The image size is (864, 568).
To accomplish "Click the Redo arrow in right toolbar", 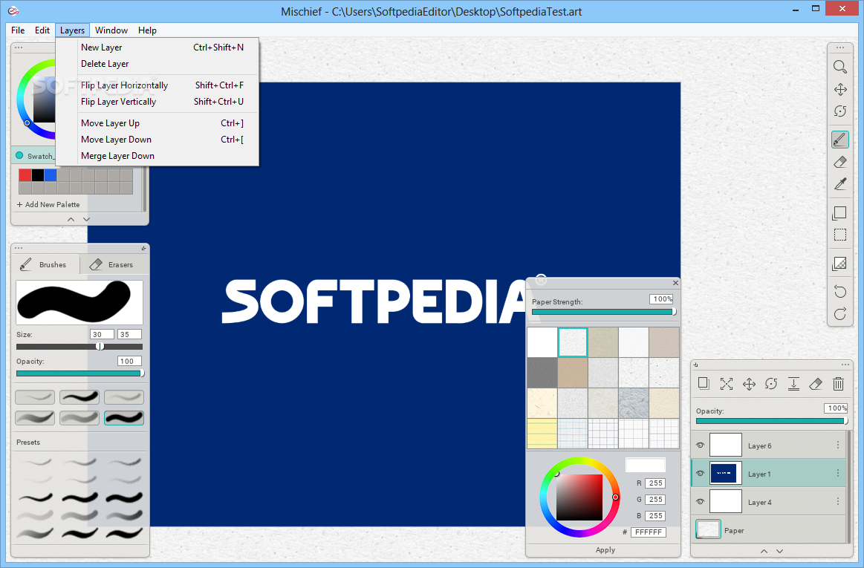I will coord(839,314).
